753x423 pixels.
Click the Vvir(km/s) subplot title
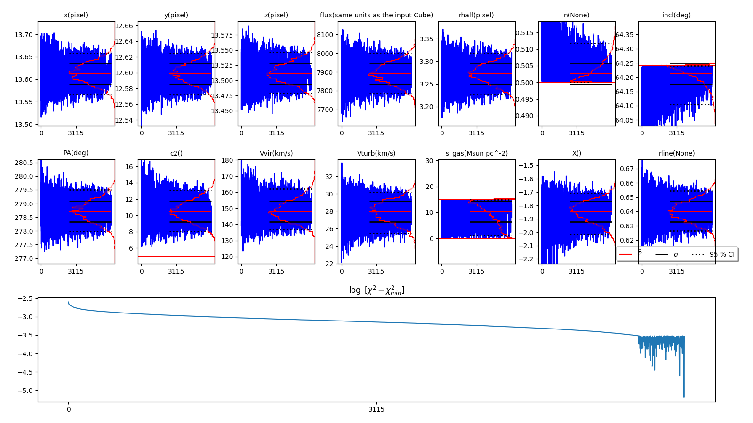(x=276, y=153)
